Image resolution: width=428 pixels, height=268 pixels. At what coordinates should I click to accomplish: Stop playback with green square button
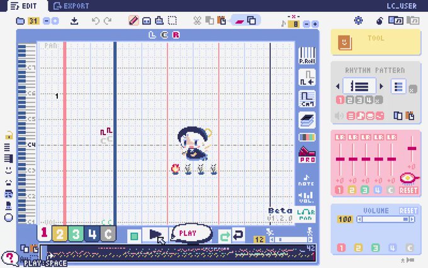point(134,236)
